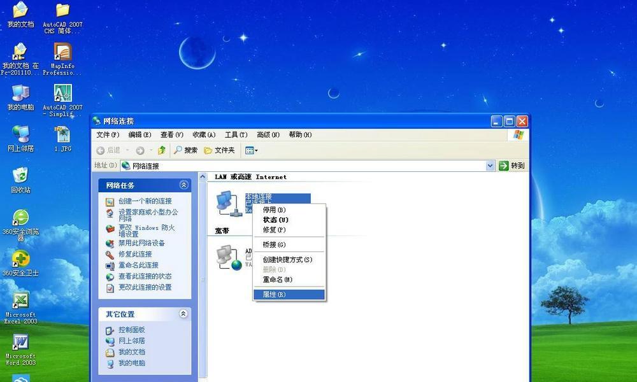Click 更改 Windows 防火墙设置 link
The image size is (637, 382).
pyautogui.click(x=147, y=231)
